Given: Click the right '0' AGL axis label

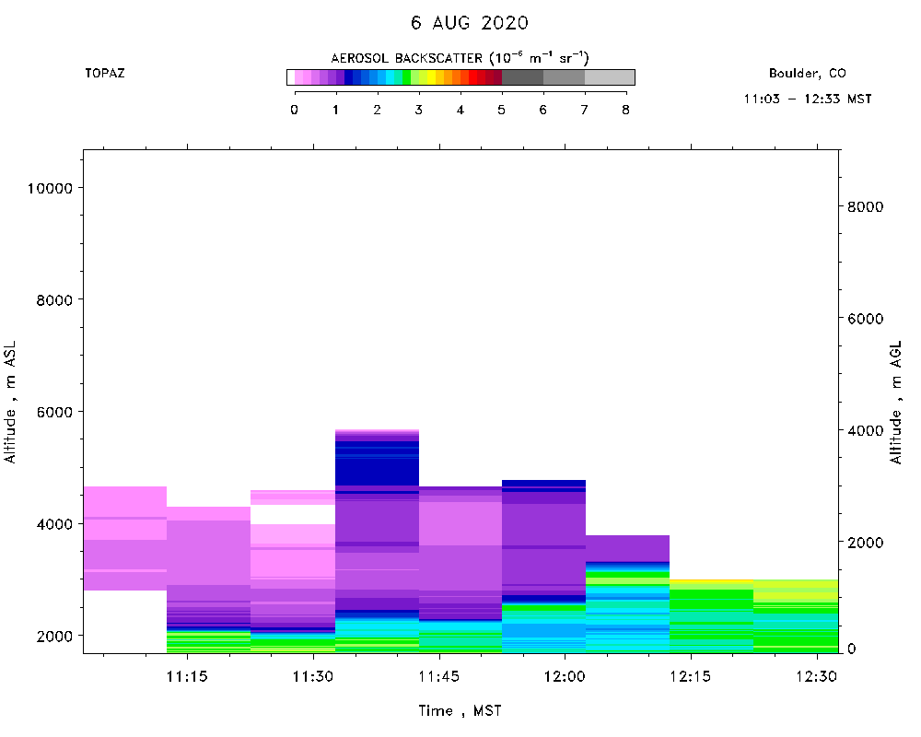Looking at the screenshot, I should point(852,649).
